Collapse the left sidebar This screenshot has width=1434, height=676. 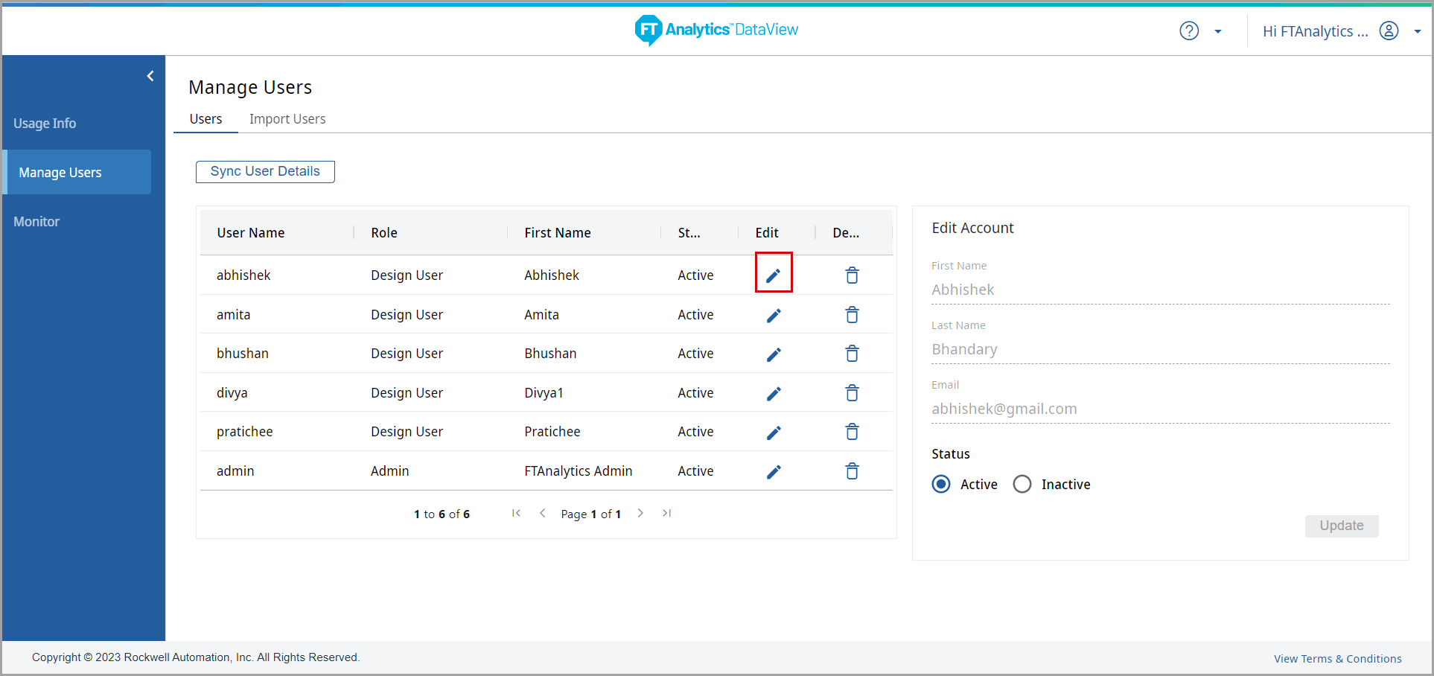[150, 76]
